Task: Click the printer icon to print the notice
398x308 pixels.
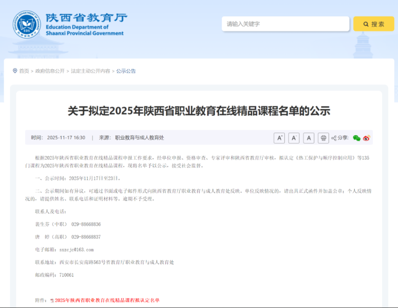Action: [323, 138]
